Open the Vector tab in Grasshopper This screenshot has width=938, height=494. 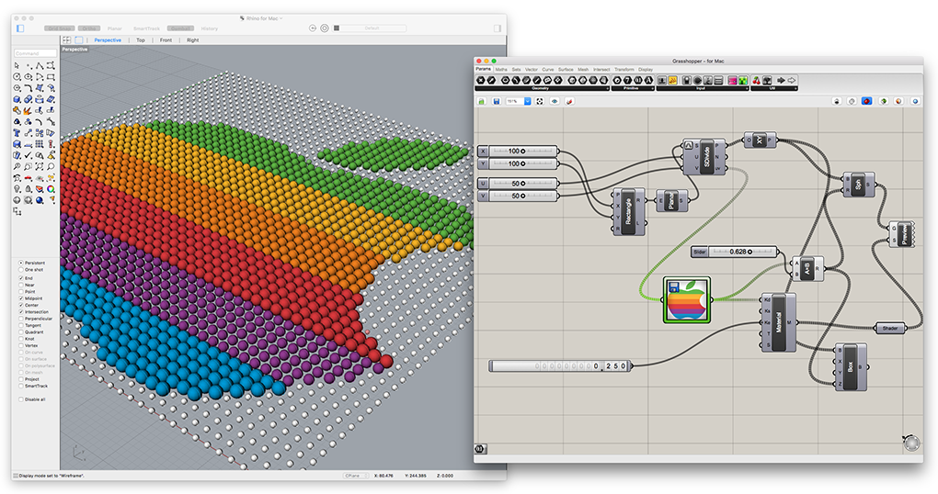coord(532,69)
